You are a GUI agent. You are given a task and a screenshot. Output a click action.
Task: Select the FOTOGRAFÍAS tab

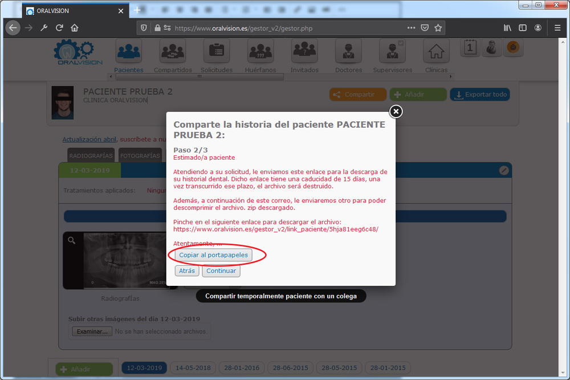[x=140, y=156]
